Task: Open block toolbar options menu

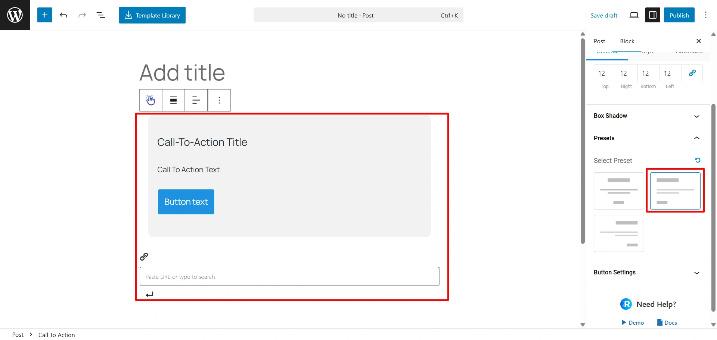Action: [x=219, y=100]
